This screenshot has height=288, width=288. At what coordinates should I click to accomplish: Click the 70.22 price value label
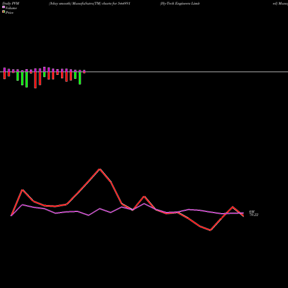253,215
